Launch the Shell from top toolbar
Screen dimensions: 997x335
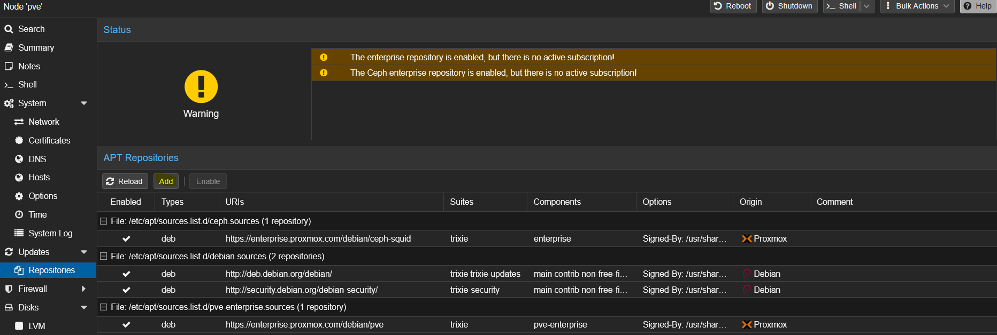842,6
